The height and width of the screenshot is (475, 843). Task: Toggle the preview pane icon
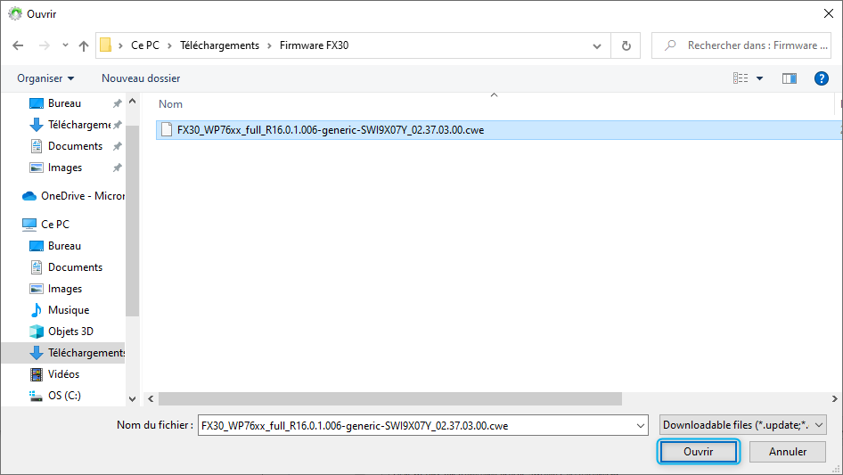(789, 78)
